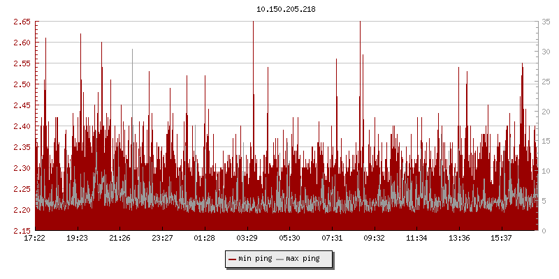Click the 2.15 left axis value
Image resolution: width=559 pixels, height=279 pixels.
click(x=21, y=231)
